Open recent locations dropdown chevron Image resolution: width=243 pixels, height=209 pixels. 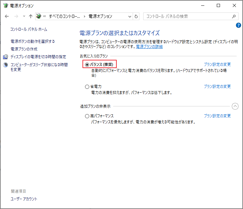[24, 16]
